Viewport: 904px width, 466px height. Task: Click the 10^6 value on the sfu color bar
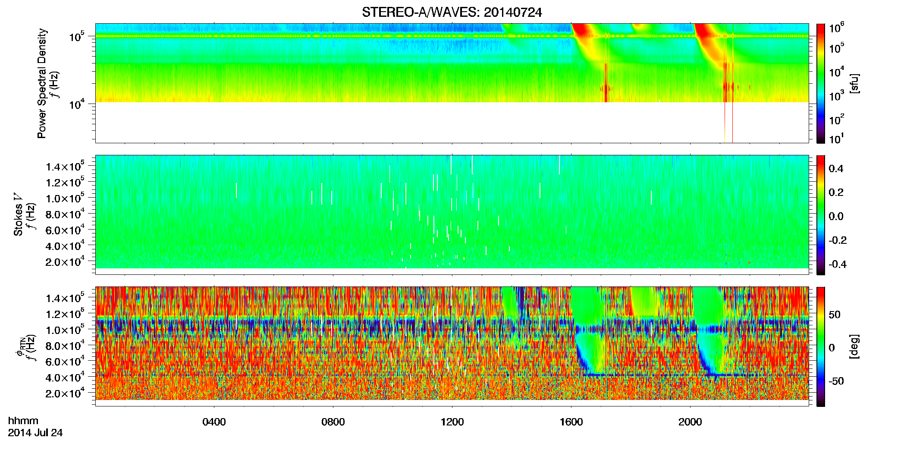tap(836, 28)
